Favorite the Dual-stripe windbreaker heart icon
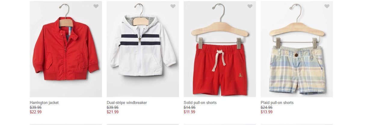 tap(173, 6)
